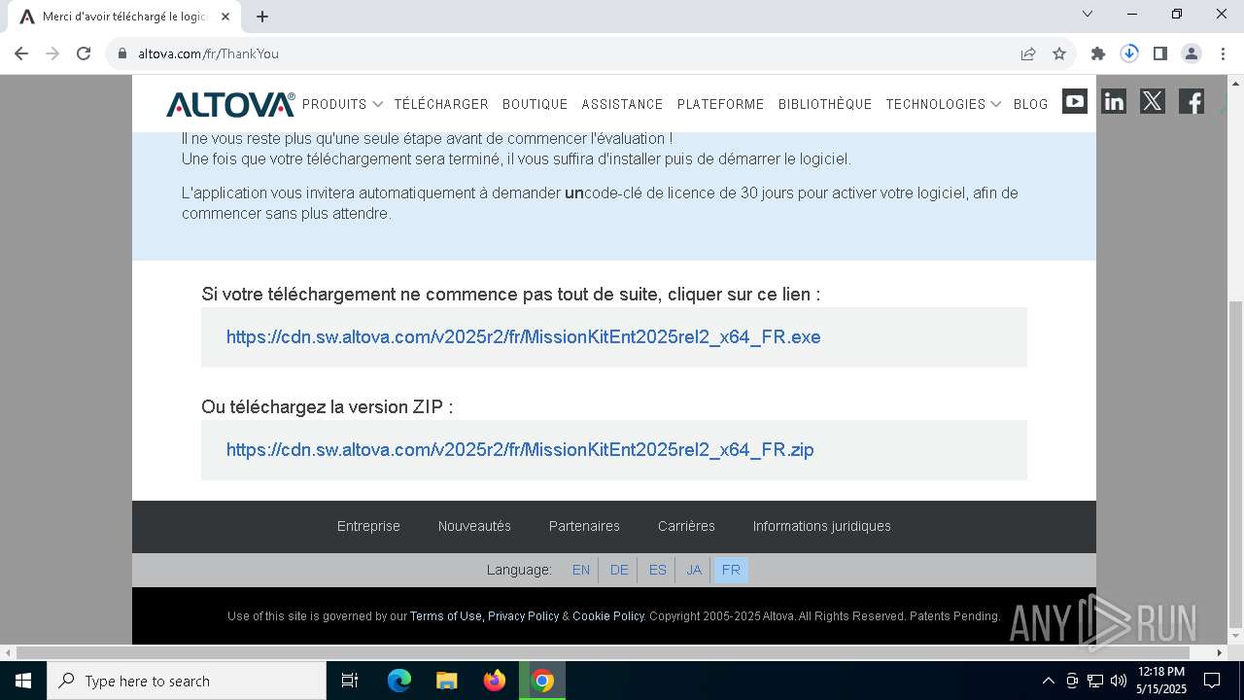1244x700 pixels.
Task: Bookmark this page with star icon
Action: (1059, 53)
